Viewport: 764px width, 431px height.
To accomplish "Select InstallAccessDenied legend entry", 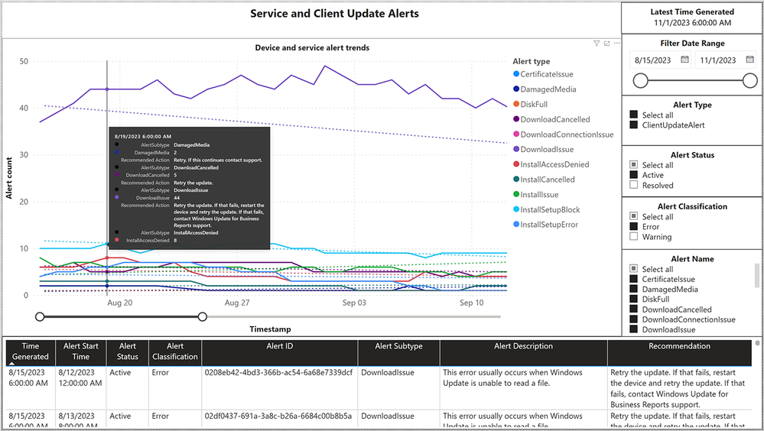I will 551,164.
